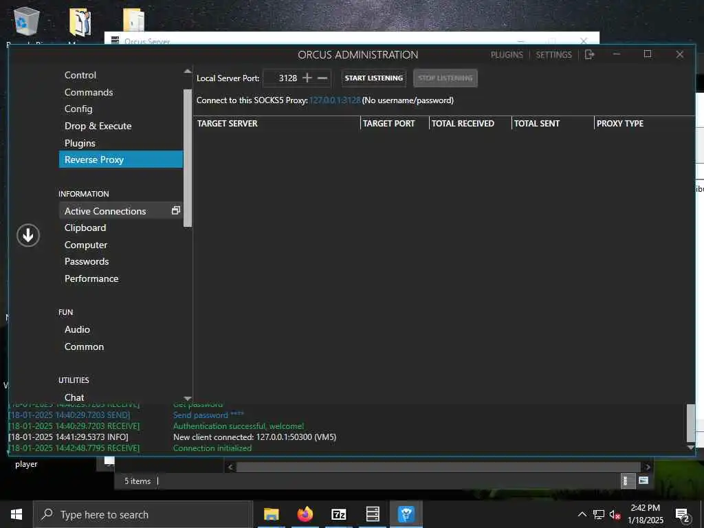The width and height of the screenshot is (704, 528).
Task: Pop out the Active Connections window icon
Action: [x=176, y=210]
